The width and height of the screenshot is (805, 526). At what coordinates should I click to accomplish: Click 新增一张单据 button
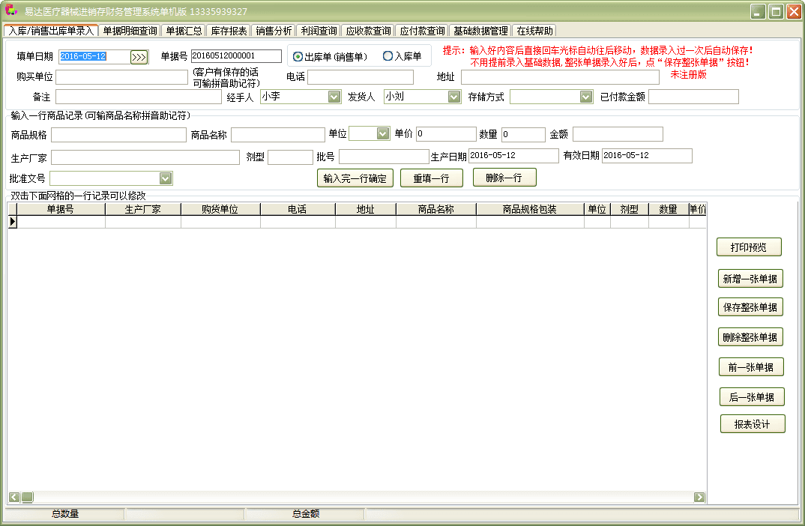point(750,279)
